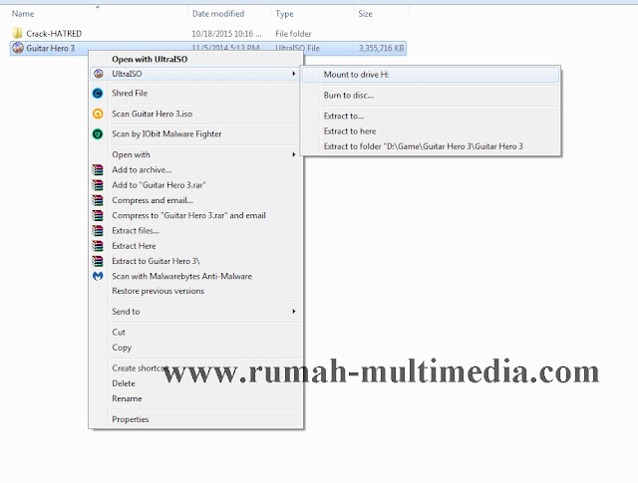
Task: Click the 3,355,716 KB size cell
Action: (381, 48)
